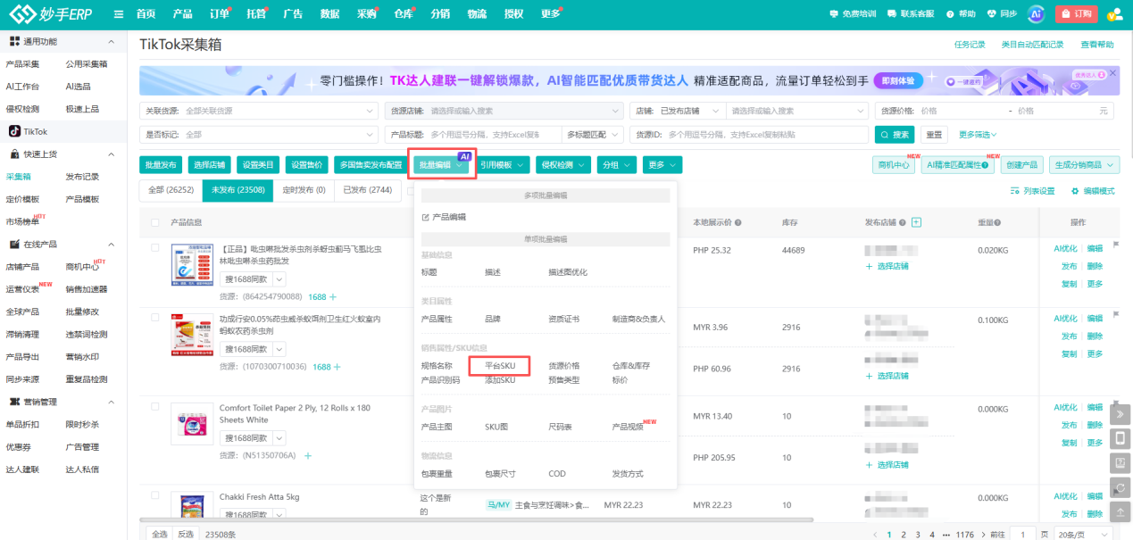Click the help document icon in the floating sidebar
This screenshot has height=540, width=1133.
[1121, 463]
